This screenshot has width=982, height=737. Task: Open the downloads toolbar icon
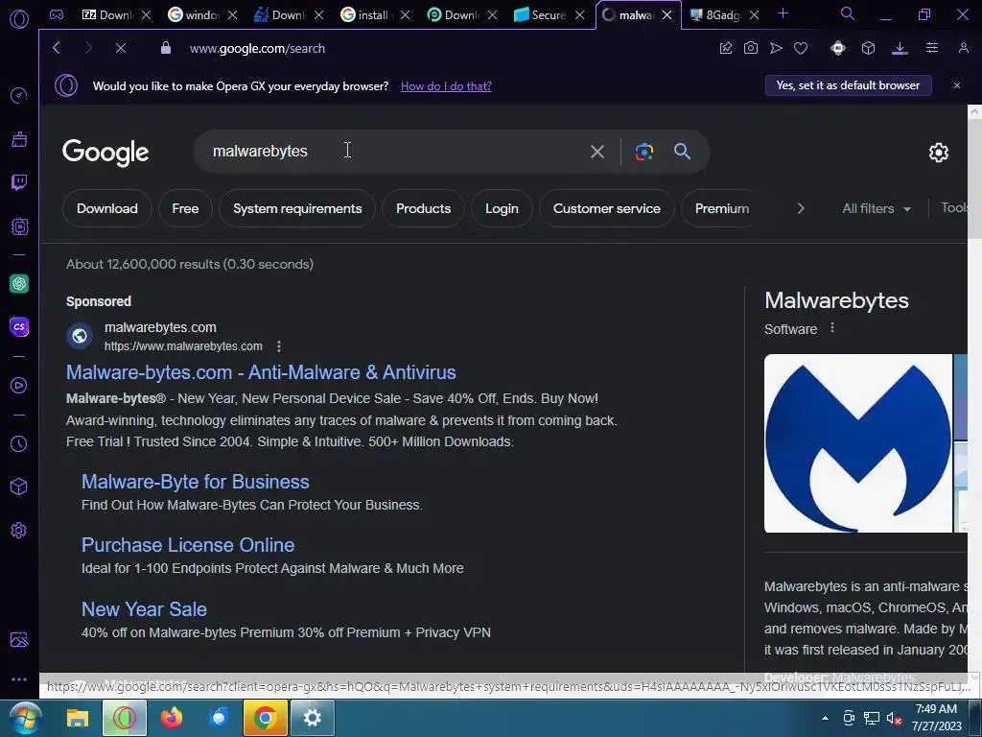pyautogui.click(x=900, y=48)
